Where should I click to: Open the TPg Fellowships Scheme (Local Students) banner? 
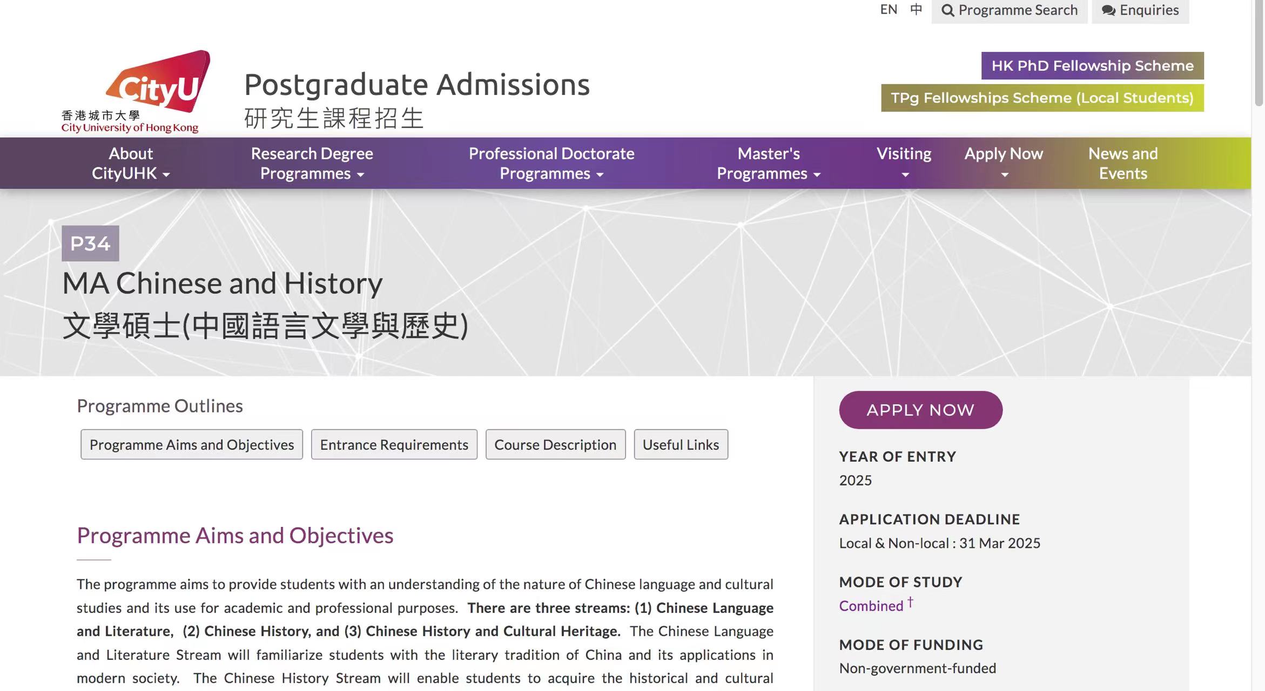(x=1042, y=98)
